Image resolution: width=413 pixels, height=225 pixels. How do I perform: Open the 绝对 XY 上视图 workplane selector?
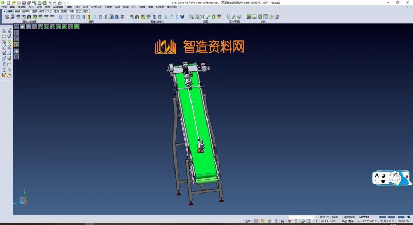pyautogui.click(x=329, y=217)
